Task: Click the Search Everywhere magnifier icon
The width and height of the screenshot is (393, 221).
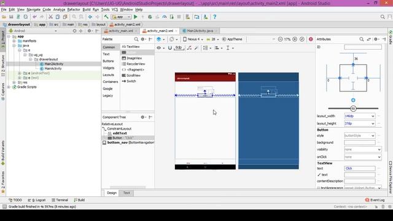Action: point(383,17)
